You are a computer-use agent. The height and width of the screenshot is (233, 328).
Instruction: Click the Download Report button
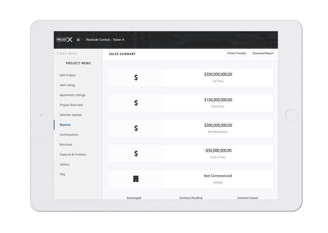click(263, 53)
